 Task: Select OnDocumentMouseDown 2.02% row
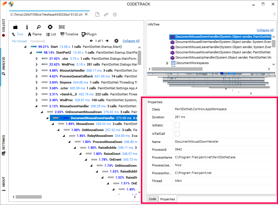tap(92, 112)
